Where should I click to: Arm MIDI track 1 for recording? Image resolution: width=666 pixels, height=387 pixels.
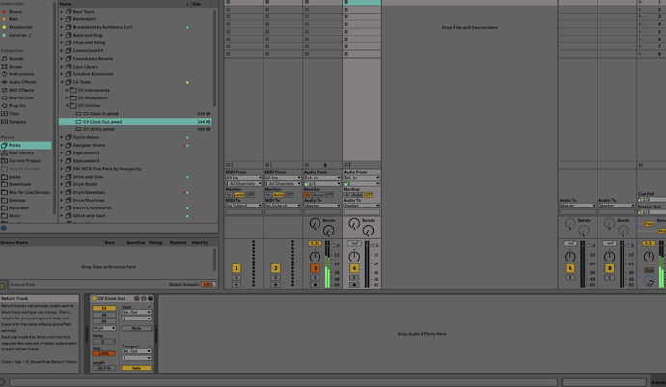tap(236, 285)
